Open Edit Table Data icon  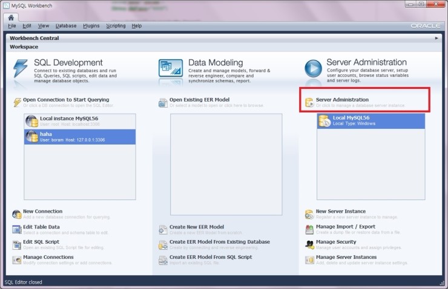click(x=17, y=229)
